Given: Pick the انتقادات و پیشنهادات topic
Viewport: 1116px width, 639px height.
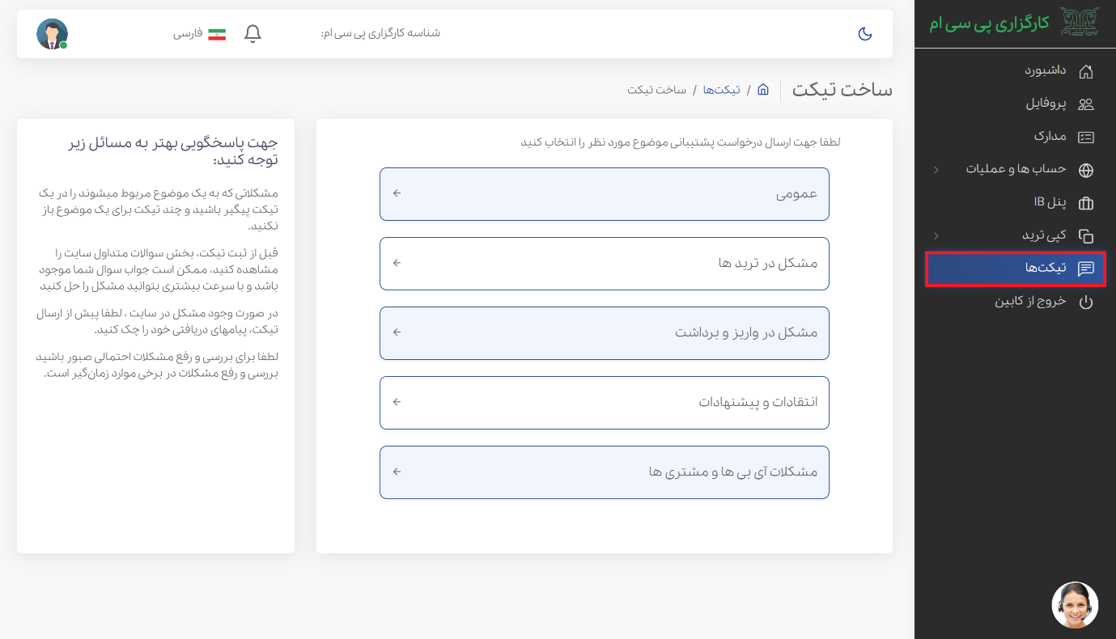Looking at the screenshot, I should pyautogui.click(x=604, y=403).
